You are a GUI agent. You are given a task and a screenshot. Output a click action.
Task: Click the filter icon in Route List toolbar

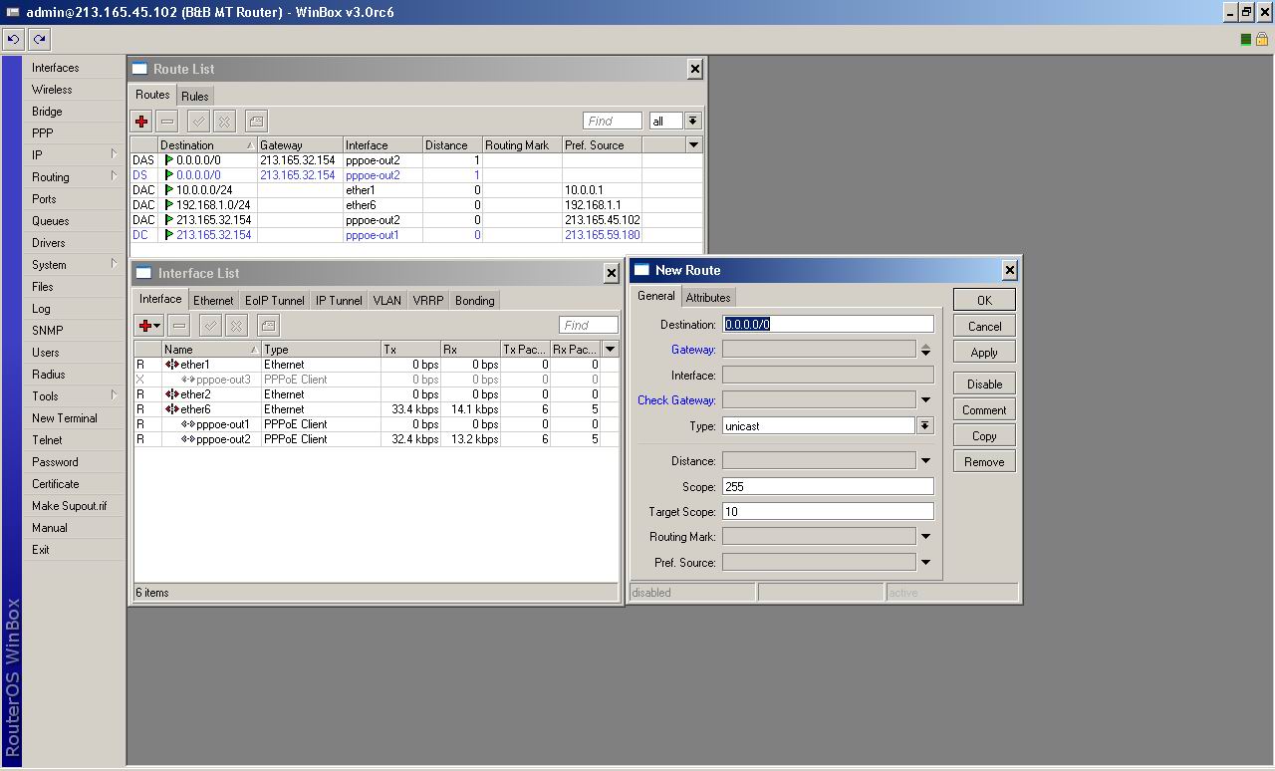coord(256,121)
